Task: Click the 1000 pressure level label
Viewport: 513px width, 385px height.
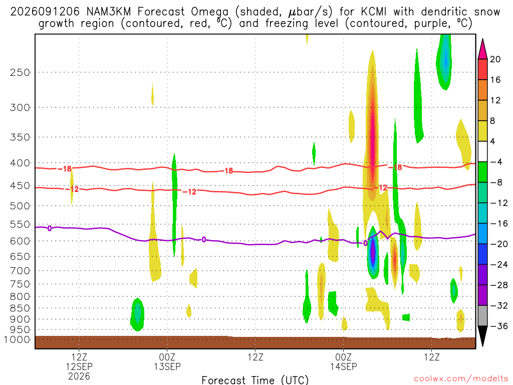Action: [17, 339]
